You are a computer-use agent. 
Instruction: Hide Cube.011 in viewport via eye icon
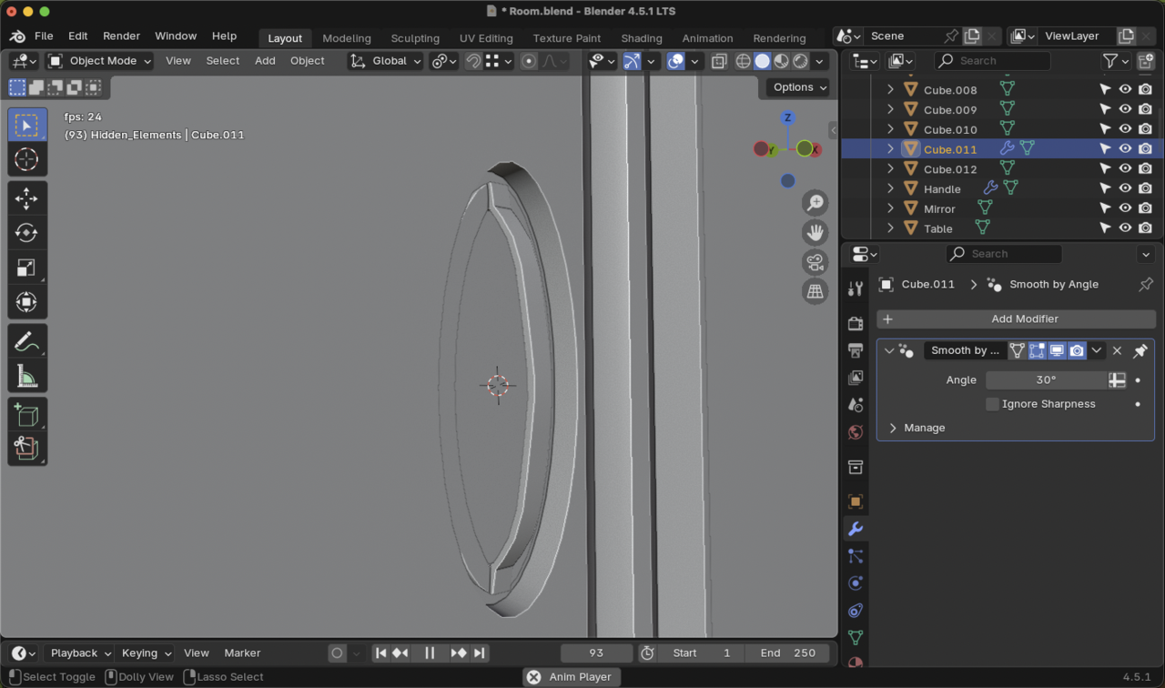click(1125, 149)
